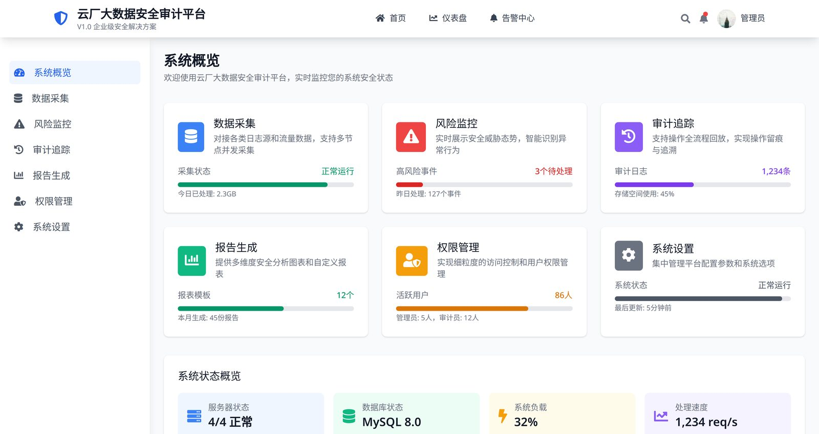Click purple history icon on 审计追踪 card
This screenshot has height=434, width=819.
629,137
